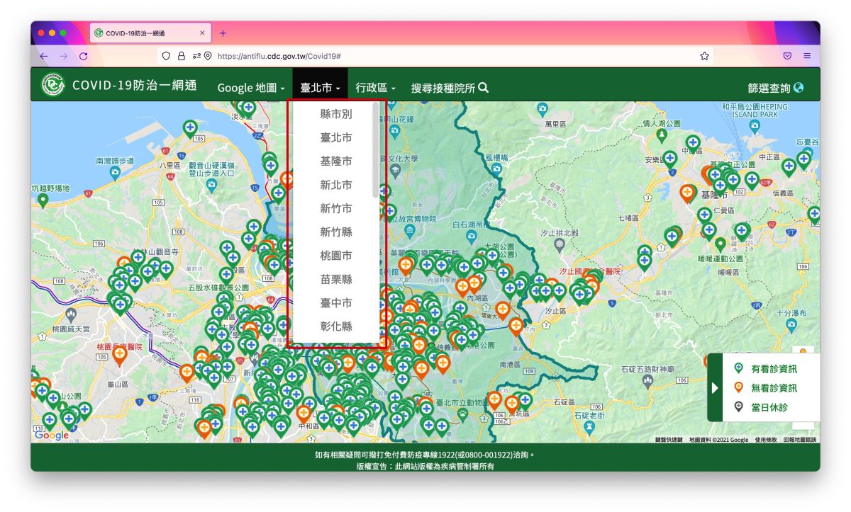The height and width of the screenshot is (512, 851).
Task: Select 新竹市 in the city list
Action: click(x=336, y=208)
